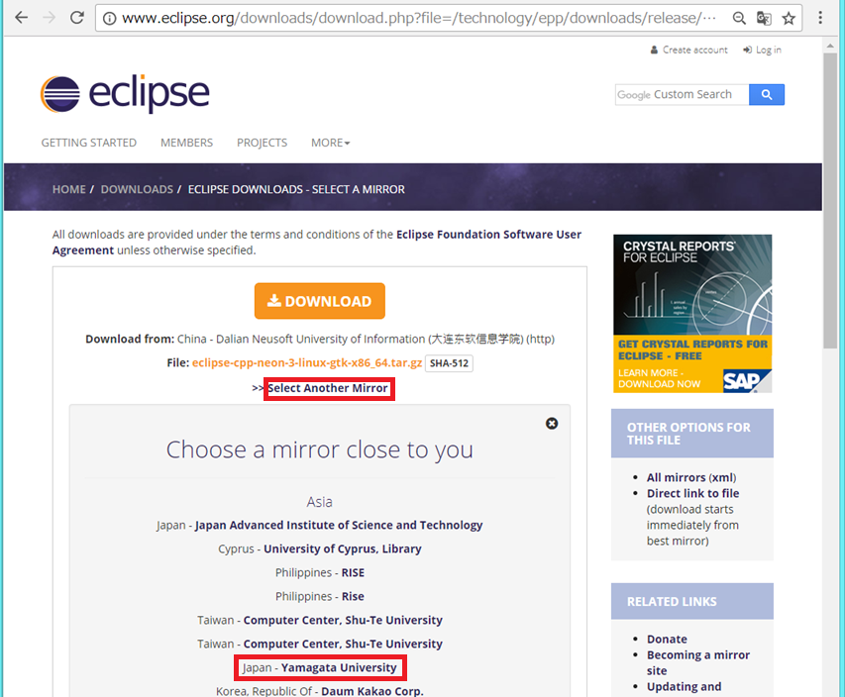Screen dimensions: 845x697
Task: Expand the MORE dropdown in the navigation
Action: (330, 143)
